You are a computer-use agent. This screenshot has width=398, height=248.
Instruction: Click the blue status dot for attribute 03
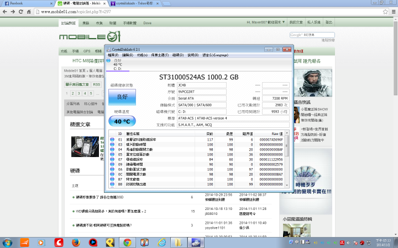pos(112,144)
